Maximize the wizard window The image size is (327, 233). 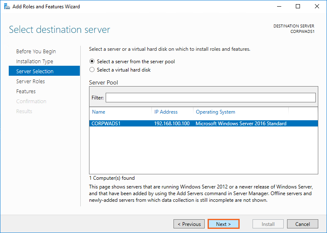point(298,7)
